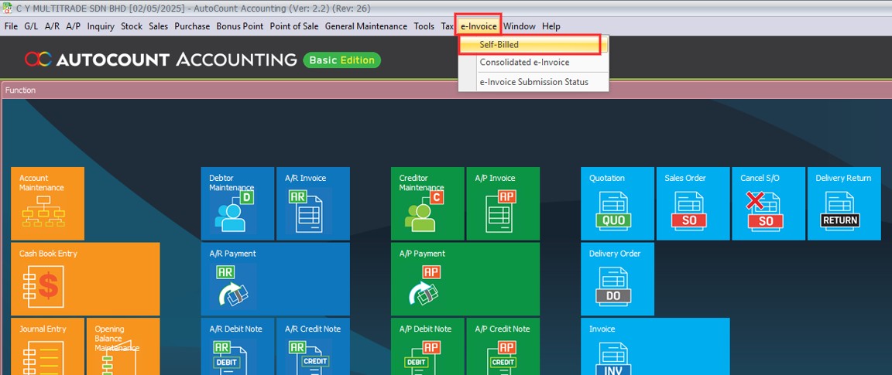Click the Cancel S/O tile
The width and height of the screenshot is (892, 375).
pos(768,203)
